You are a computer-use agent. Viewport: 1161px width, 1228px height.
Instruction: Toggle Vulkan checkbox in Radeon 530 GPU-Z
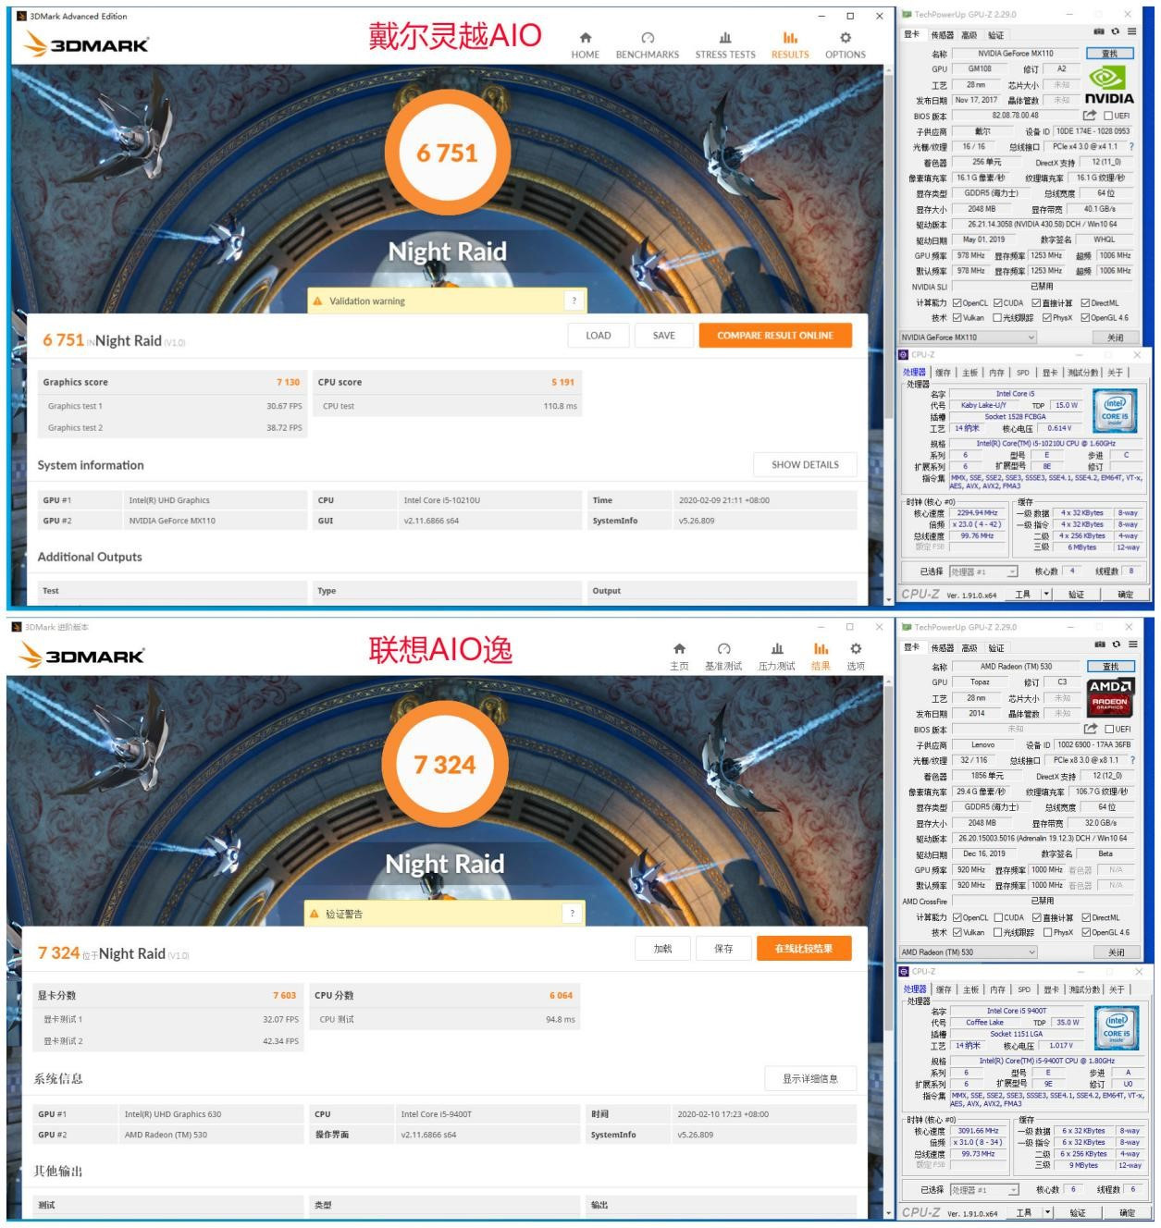click(x=957, y=932)
